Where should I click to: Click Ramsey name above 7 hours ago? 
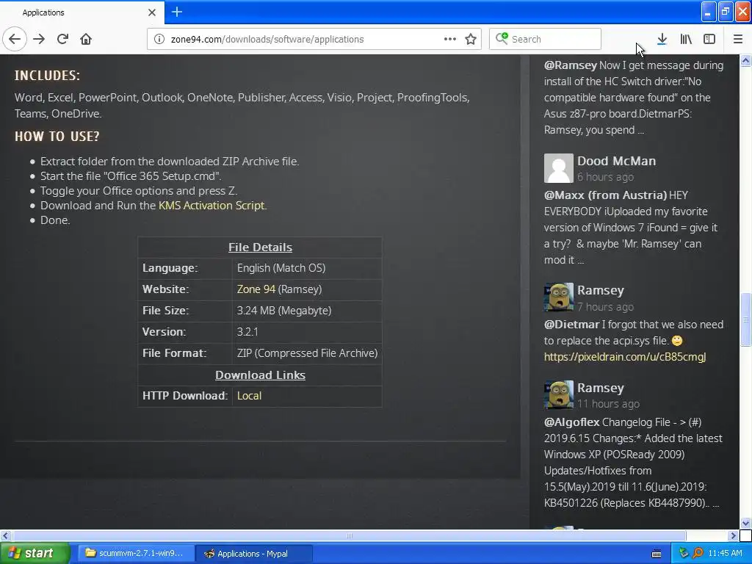pos(601,290)
